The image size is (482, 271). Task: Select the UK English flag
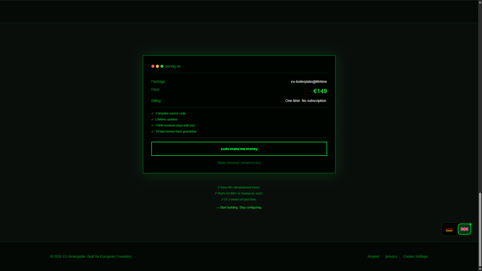coord(464,229)
